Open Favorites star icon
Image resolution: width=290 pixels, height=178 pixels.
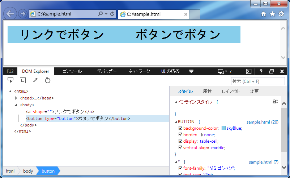(x=272, y=14)
